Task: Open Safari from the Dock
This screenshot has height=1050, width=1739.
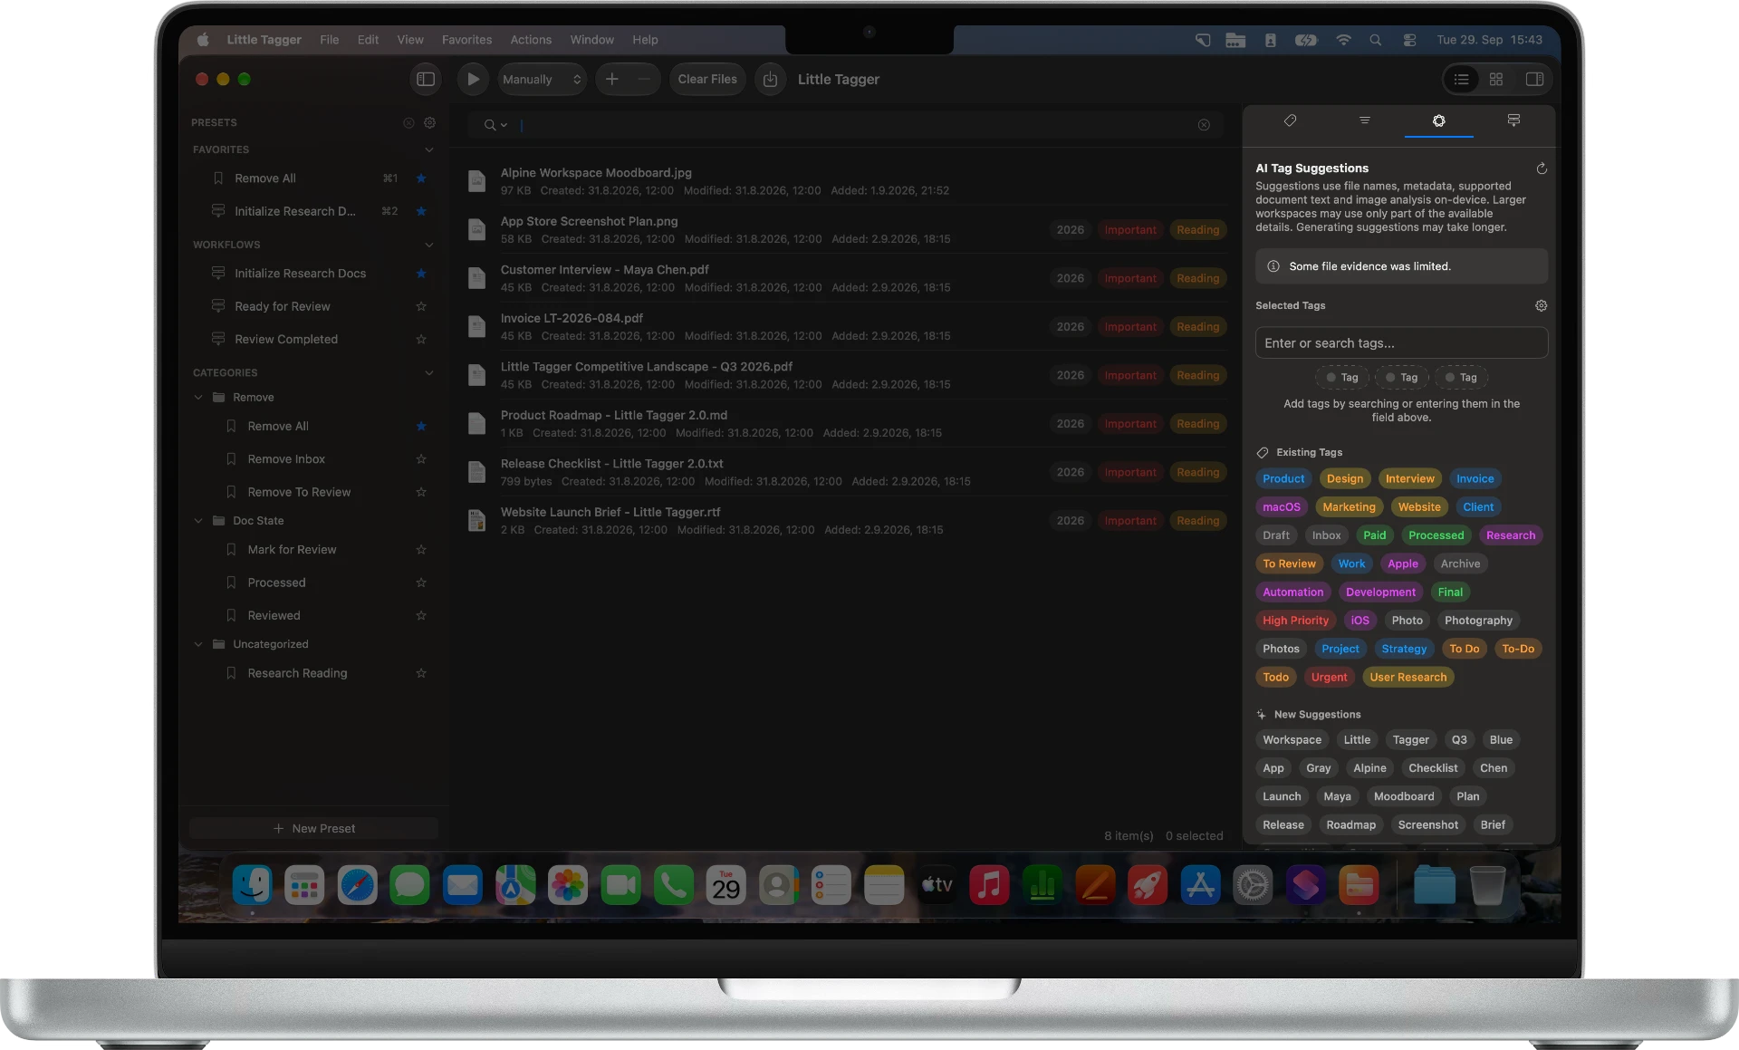Action: [x=357, y=885]
